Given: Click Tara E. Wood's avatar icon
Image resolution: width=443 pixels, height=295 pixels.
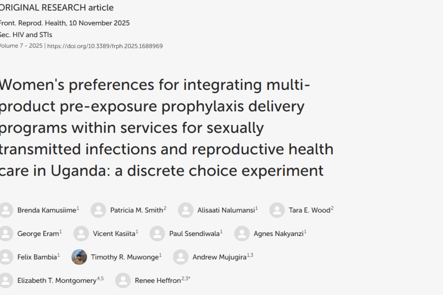Looking at the screenshot, I should [277, 210].
